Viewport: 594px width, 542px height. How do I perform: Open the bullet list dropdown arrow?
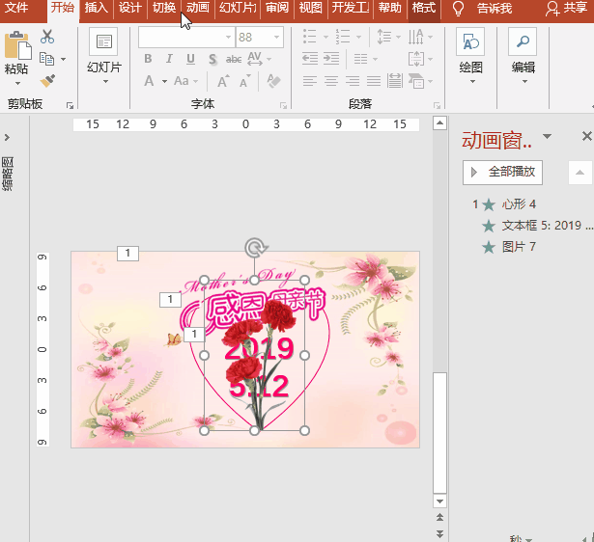pos(325,37)
